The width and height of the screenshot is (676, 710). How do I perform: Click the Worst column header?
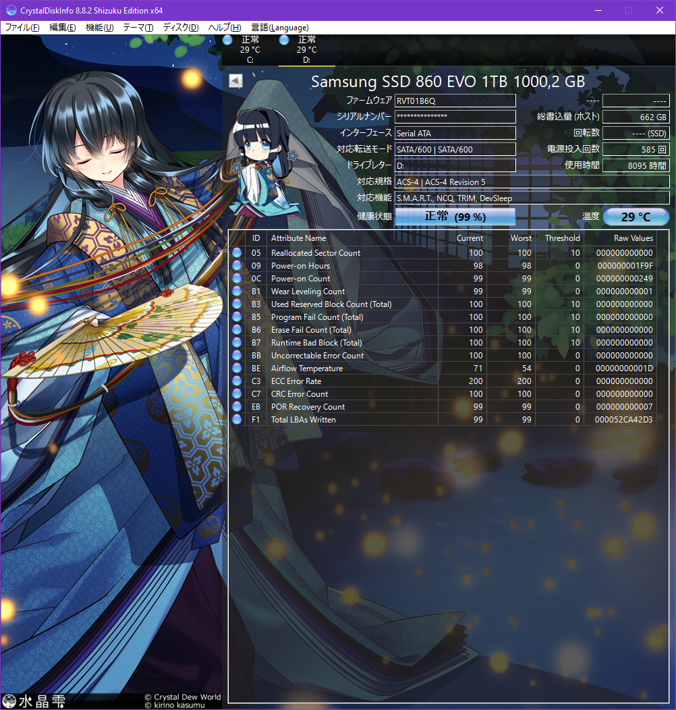pos(521,238)
